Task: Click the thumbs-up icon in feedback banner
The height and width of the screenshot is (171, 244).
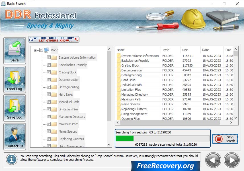Action: tap(31, 39)
